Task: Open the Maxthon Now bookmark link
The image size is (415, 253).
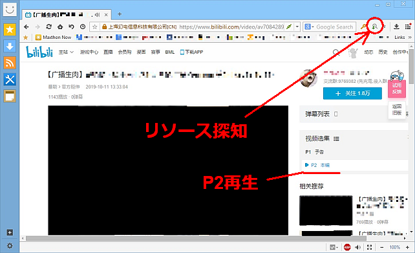Action: (x=54, y=38)
